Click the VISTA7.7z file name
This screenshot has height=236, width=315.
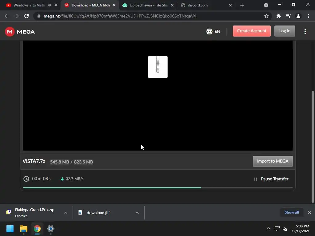[34, 161]
